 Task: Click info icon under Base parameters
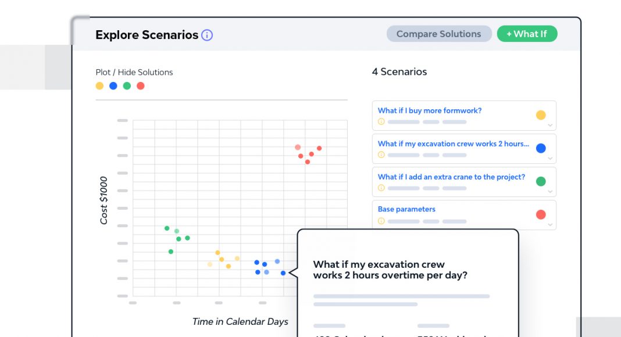(x=381, y=221)
